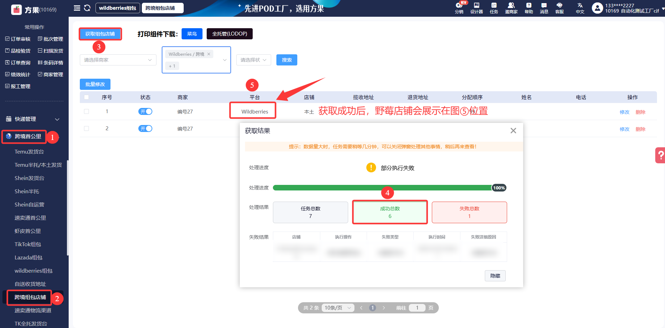Click 删除 for row 1
This screenshot has height=328, width=665.
point(641,112)
